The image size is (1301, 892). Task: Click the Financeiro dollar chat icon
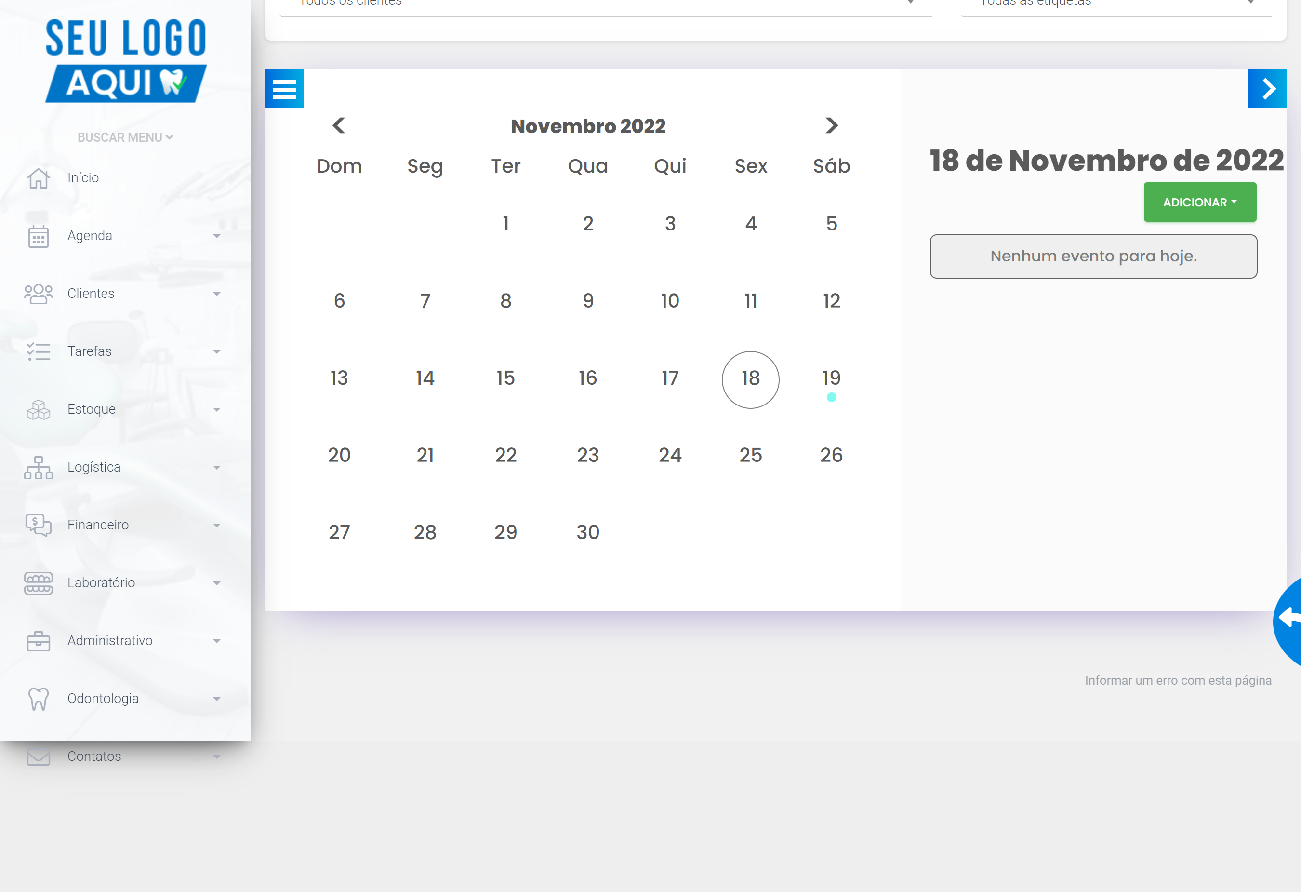click(x=38, y=525)
